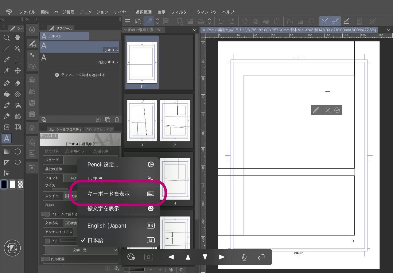The height and width of the screenshot is (273, 393).
Task: Select the Hand move tool
Action: [x=18, y=38]
